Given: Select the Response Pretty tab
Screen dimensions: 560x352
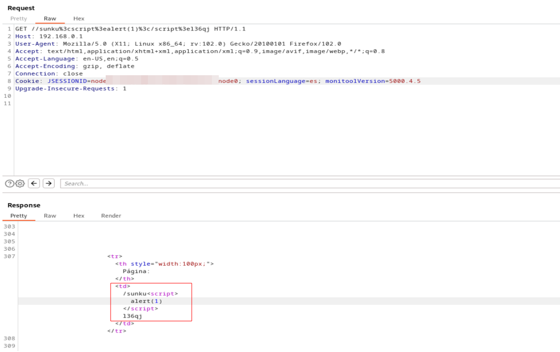Looking at the screenshot, I should tap(19, 216).
